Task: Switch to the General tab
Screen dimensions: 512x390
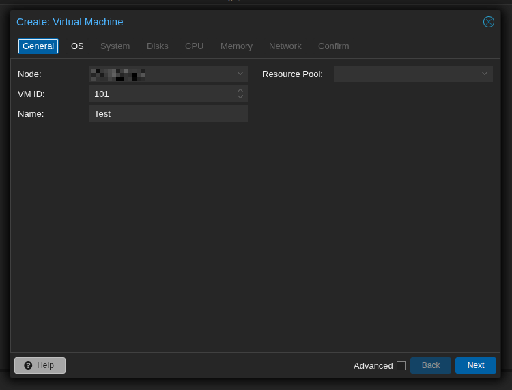Action: pos(38,46)
